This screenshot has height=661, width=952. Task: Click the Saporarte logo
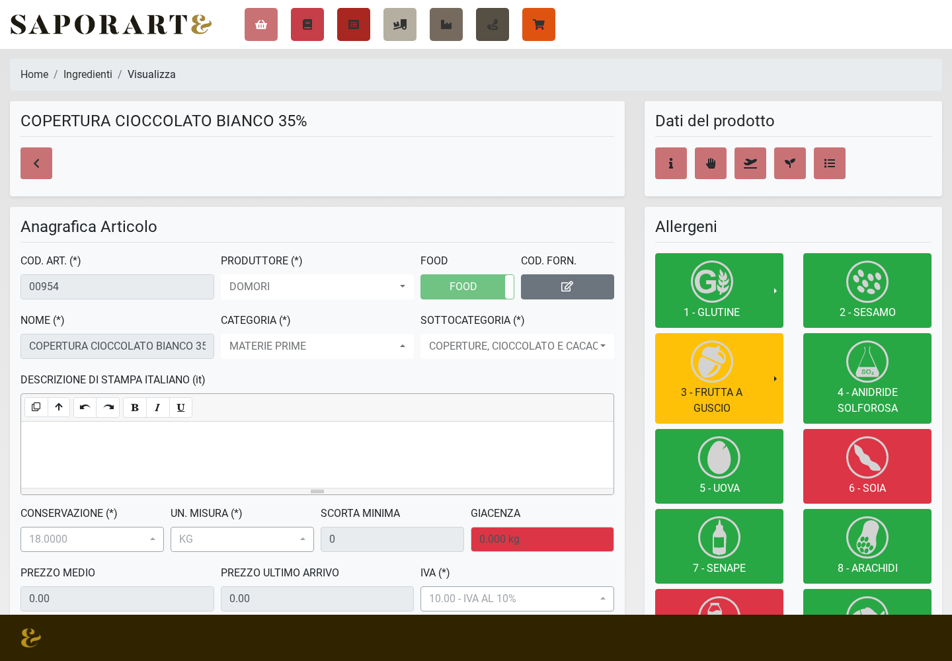coord(111,24)
